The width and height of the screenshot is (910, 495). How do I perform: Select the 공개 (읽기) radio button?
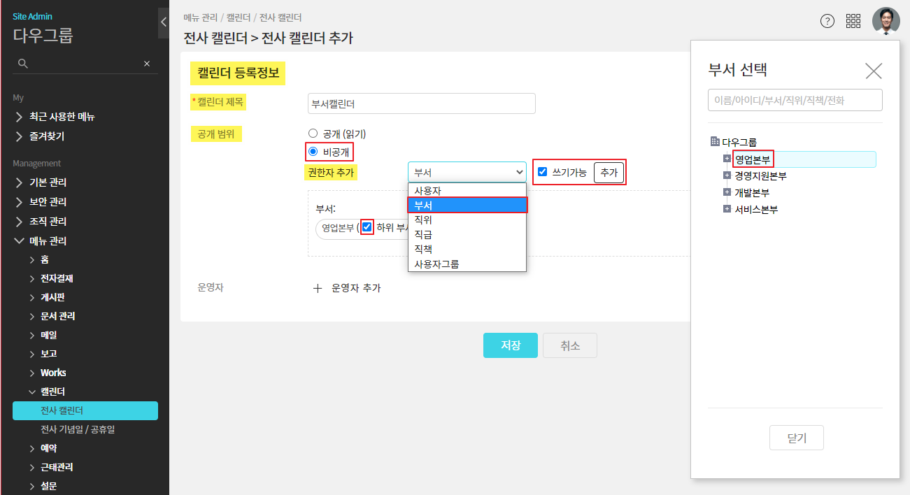click(x=313, y=134)
